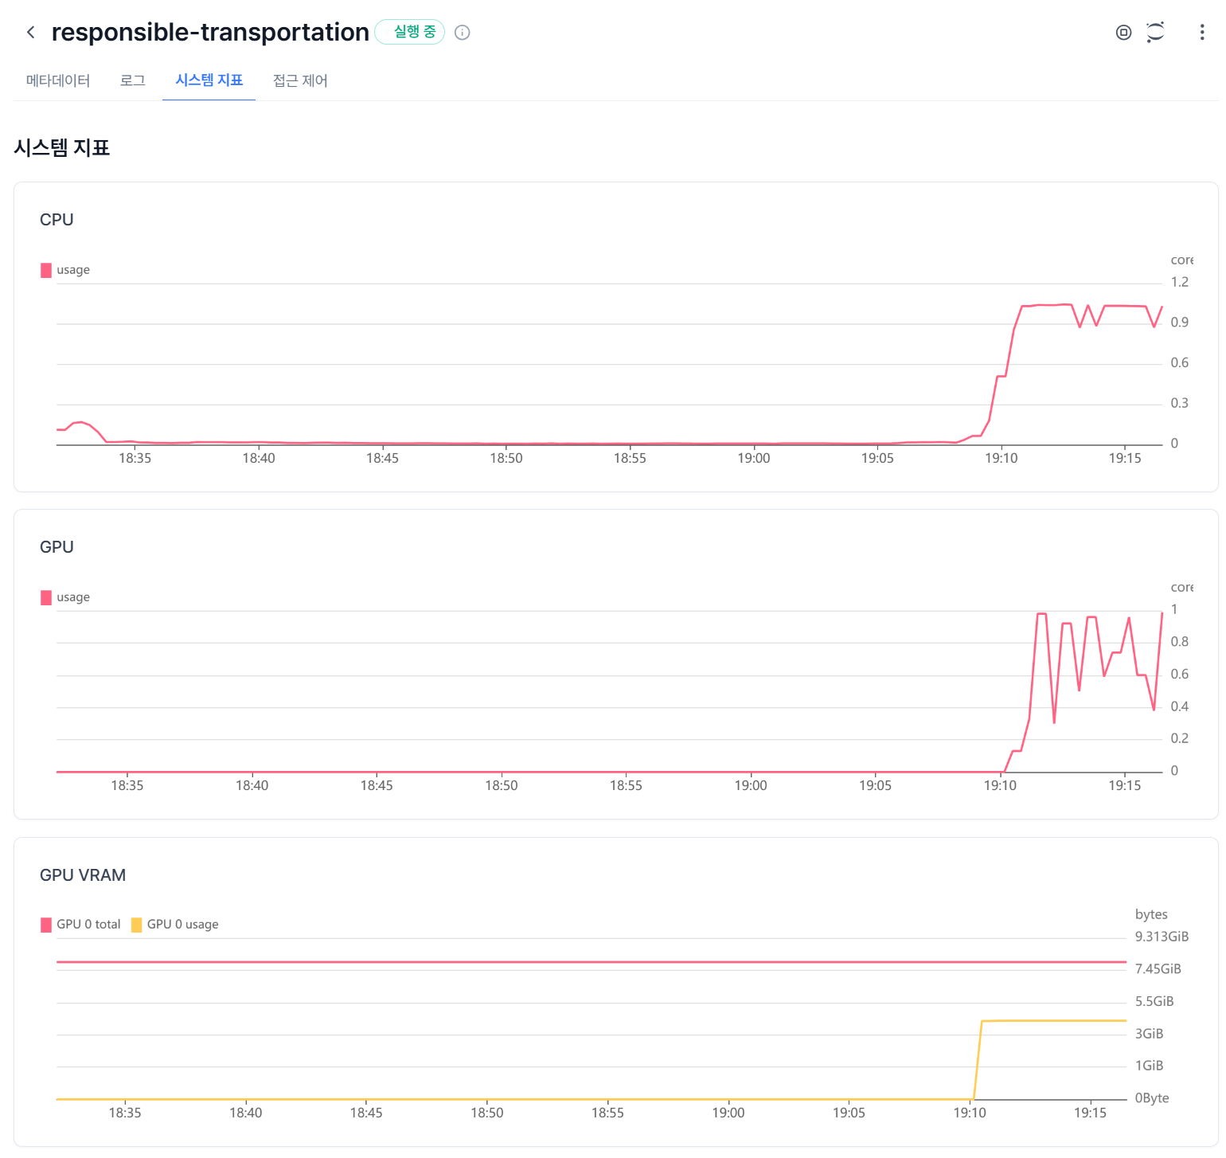
Task: Restart using the circular arrows icon
Action: pyautogui.click(x=1155, y=32)
